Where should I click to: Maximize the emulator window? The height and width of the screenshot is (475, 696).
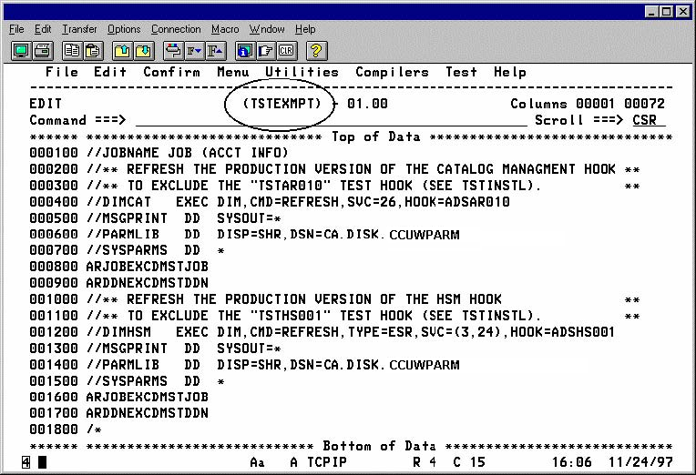click(x=667, y=12)
